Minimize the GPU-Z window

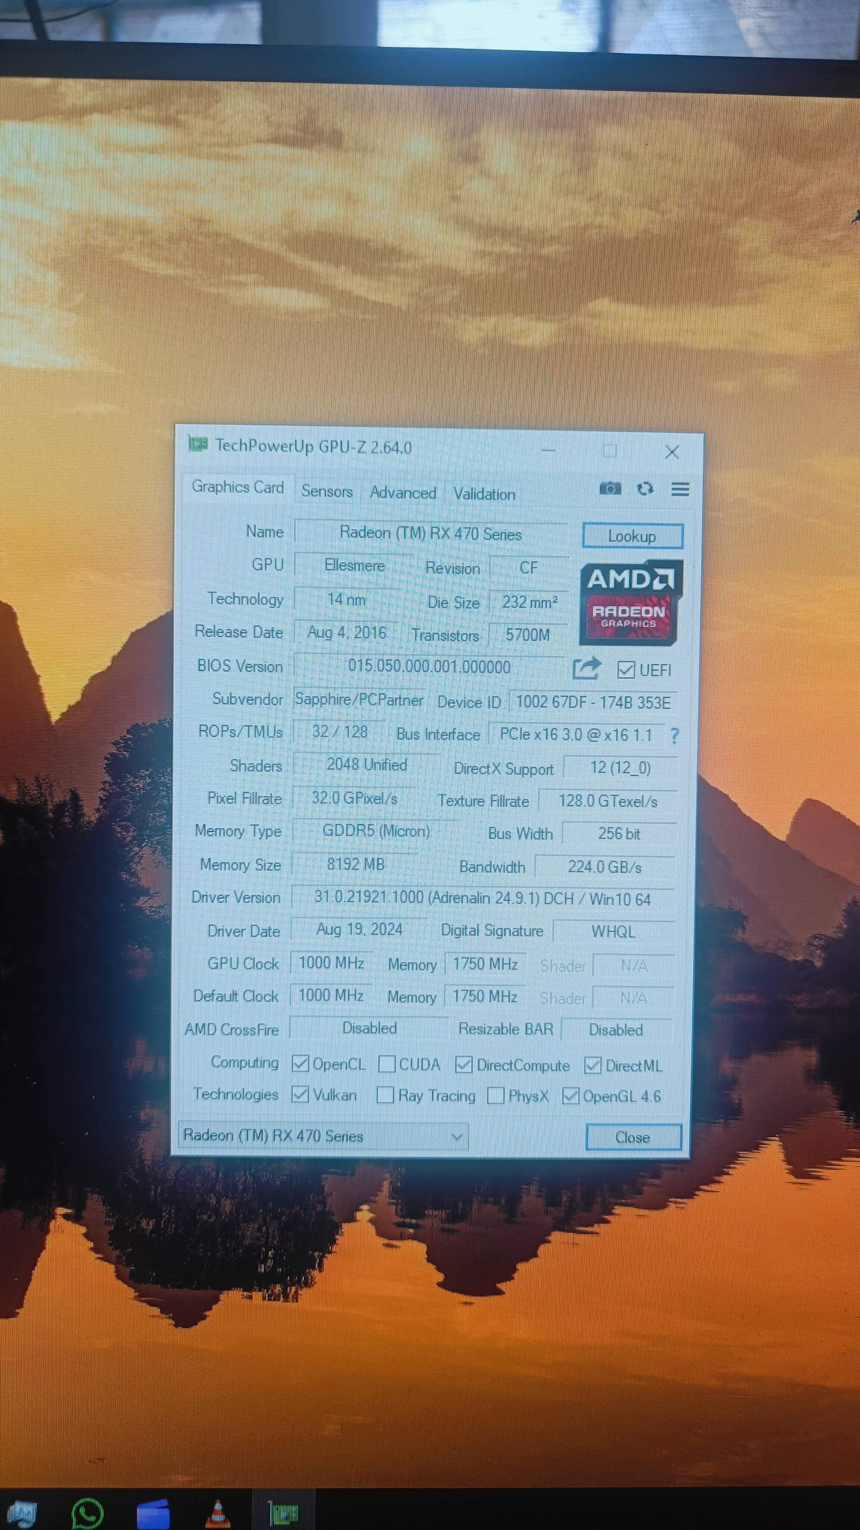(x=548, y=450)
